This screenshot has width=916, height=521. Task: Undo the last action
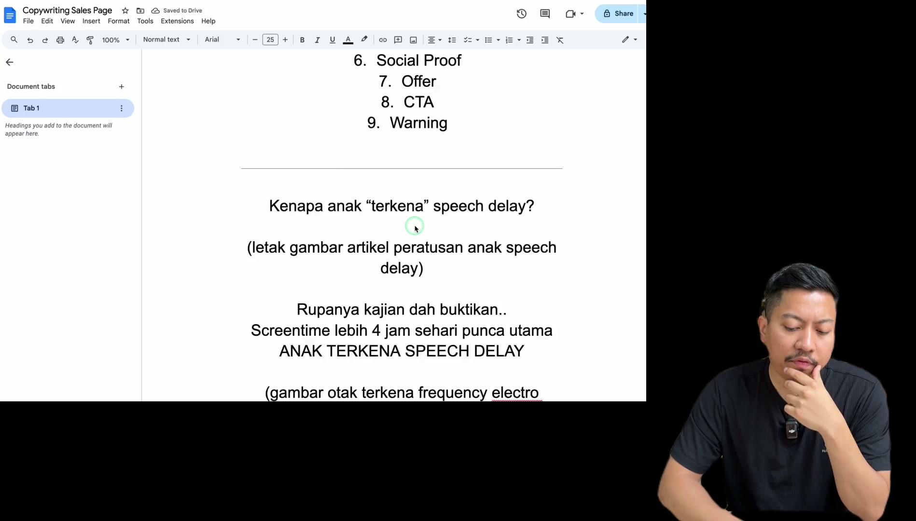click(30, 40)
